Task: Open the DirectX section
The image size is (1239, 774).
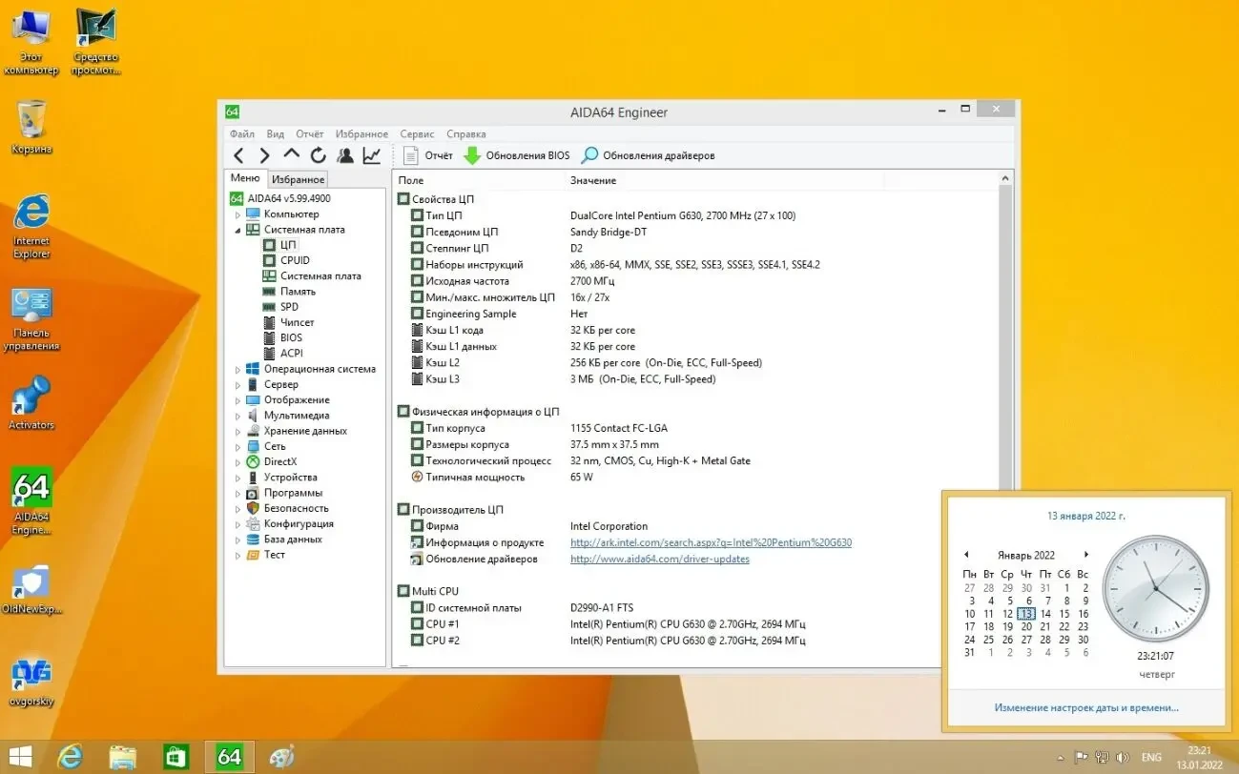Action: pyautogui.click(x=280, y=460)
